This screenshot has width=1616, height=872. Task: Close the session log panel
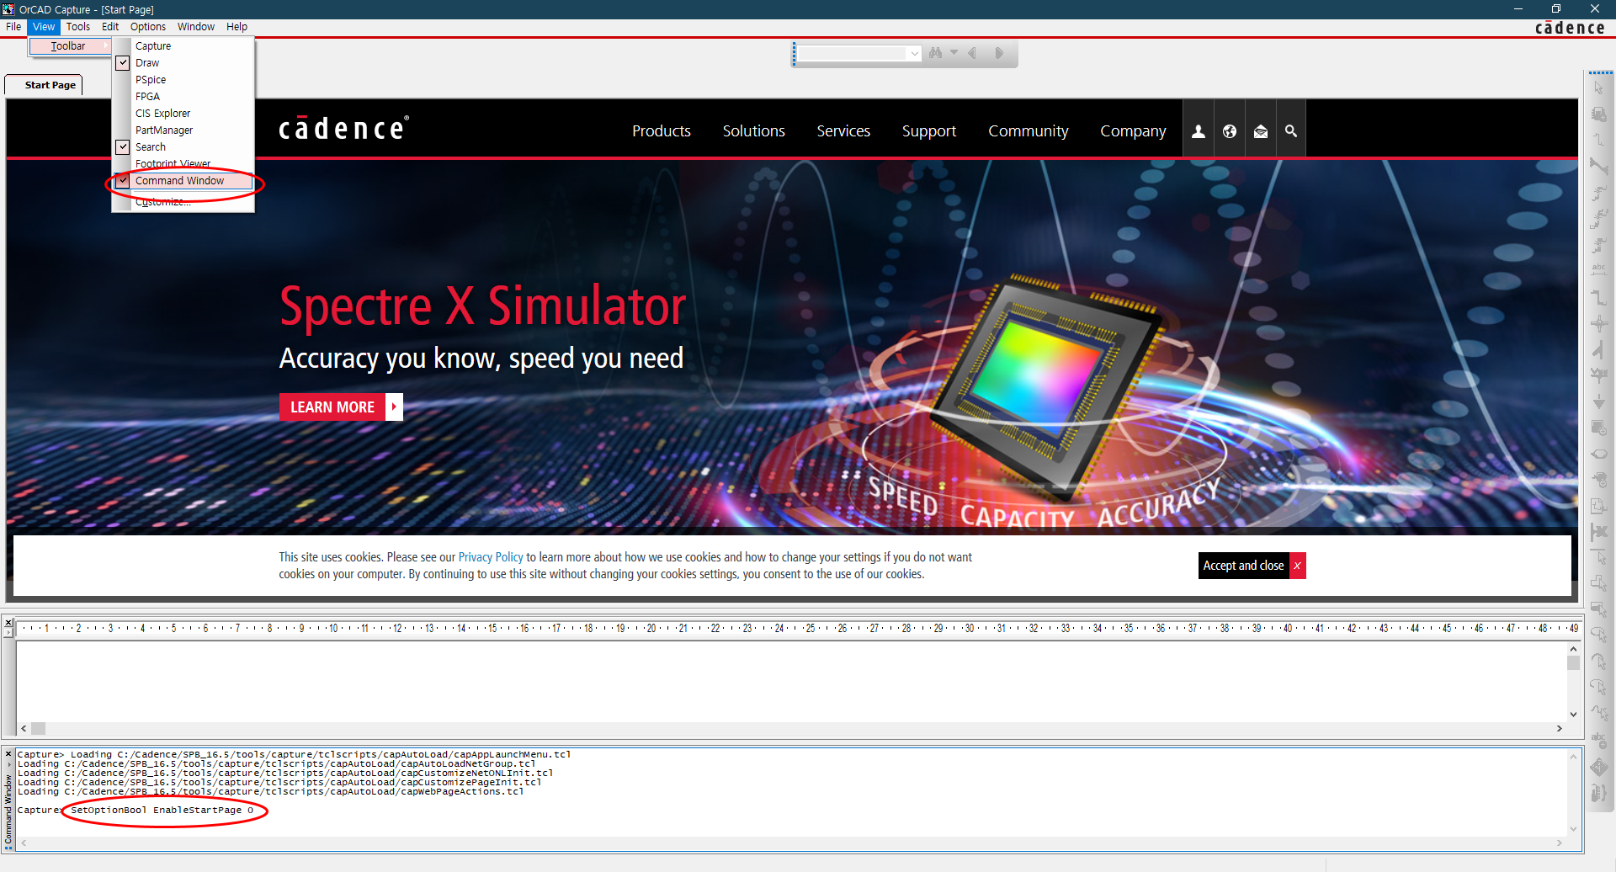[x=8, y=623]
